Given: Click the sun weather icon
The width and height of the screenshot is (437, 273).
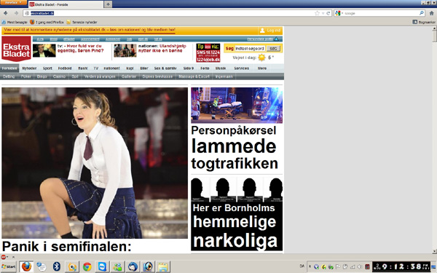Looking at the screenshot, I should tap(261, 58).
